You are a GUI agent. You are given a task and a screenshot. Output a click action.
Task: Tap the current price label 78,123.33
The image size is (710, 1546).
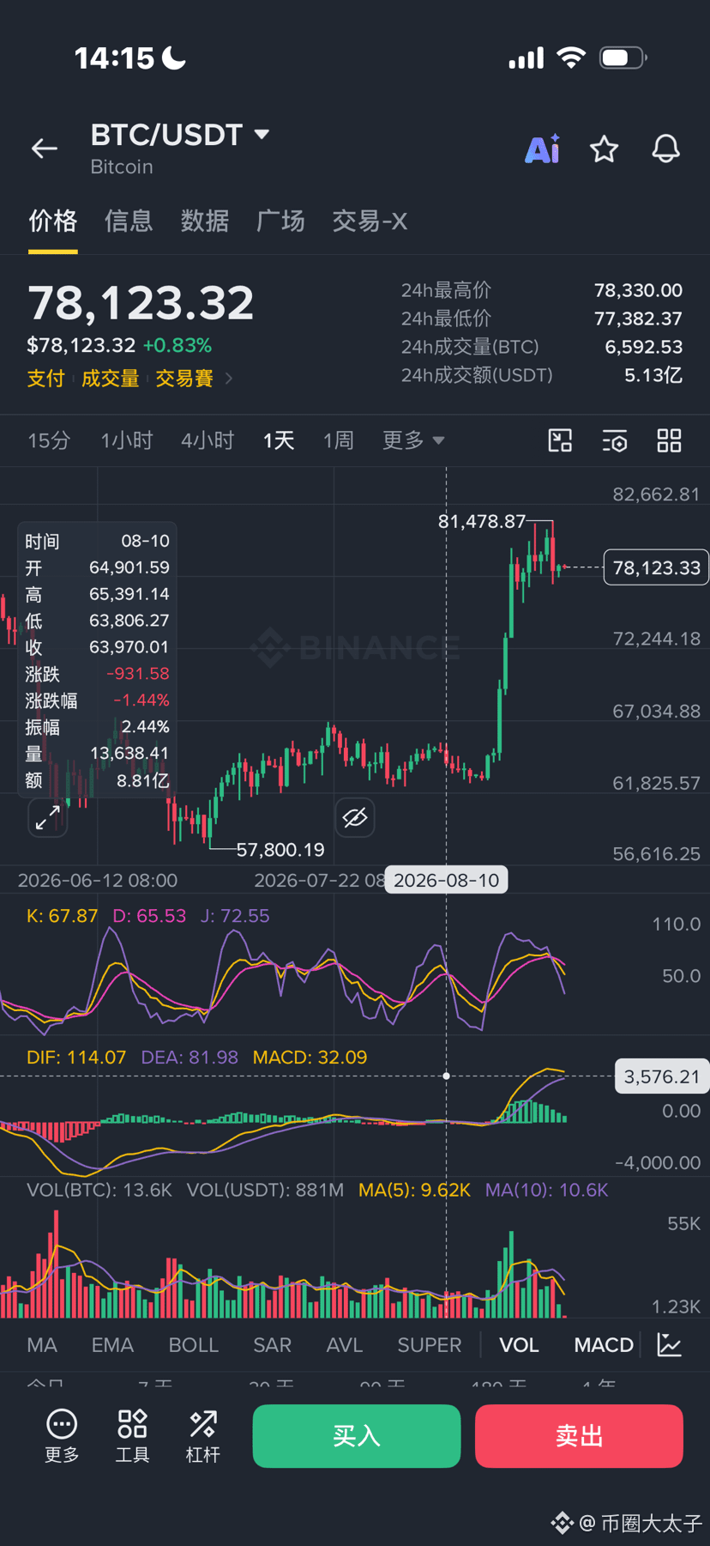656,567
